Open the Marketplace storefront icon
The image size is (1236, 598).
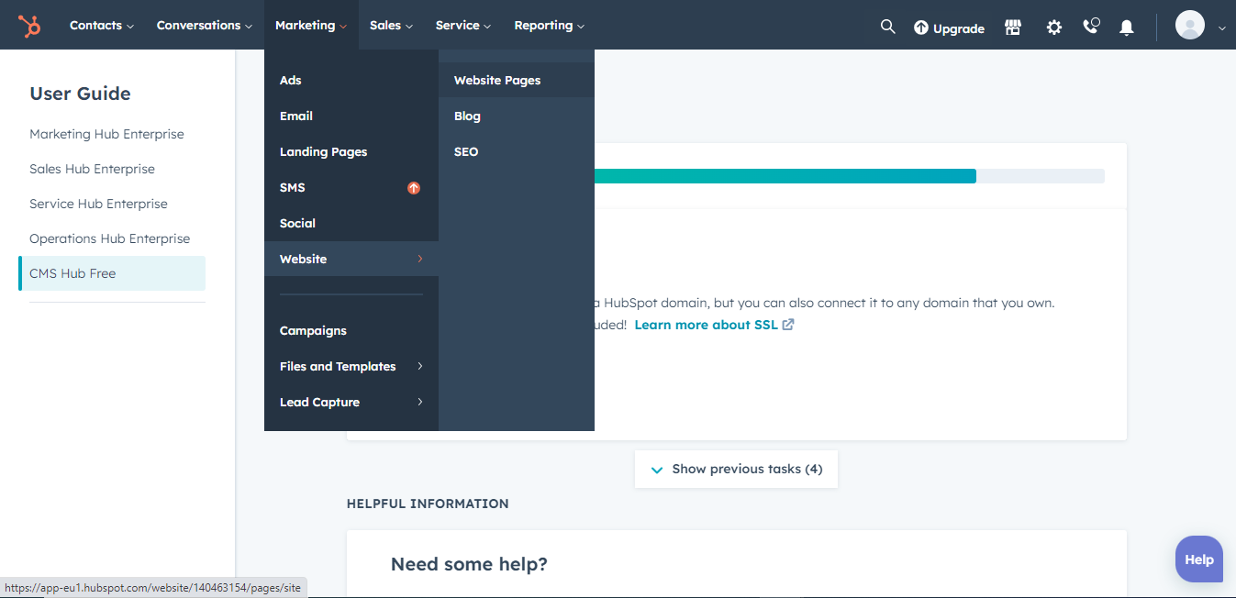pos(1013,28)
